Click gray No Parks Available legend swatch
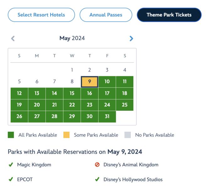The width and height of the screenshot is (214, 196). coord(127,135)
